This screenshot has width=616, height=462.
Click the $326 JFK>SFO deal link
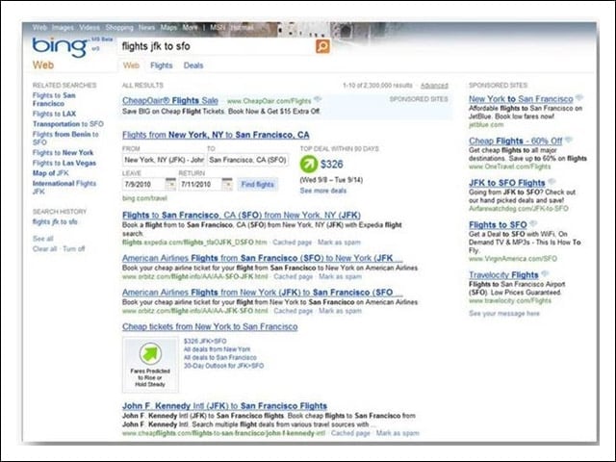pyautogui.click(x=205, y=341)
